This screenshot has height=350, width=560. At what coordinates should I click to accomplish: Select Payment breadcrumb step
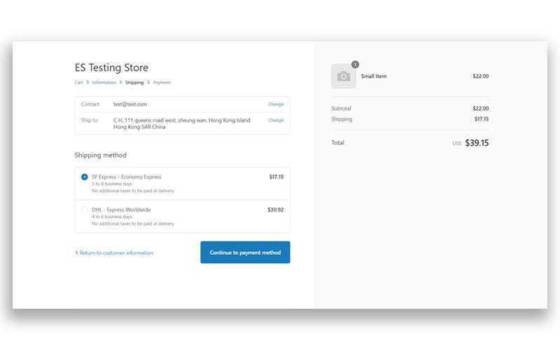[162, 83]
